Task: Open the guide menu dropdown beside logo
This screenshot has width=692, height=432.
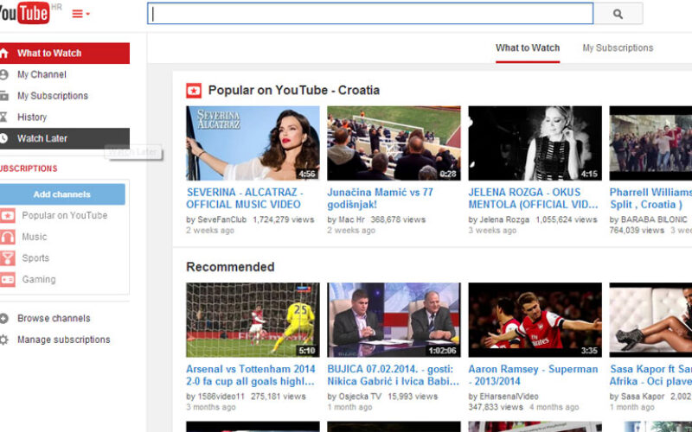Action: [80, 14]
